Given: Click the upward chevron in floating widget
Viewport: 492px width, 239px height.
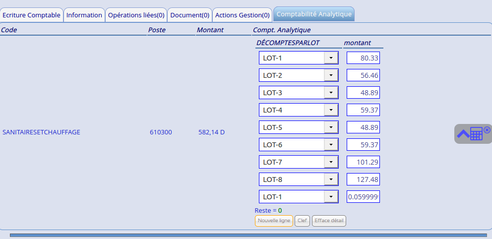Looking at the screenshot, I should (463, 134).
